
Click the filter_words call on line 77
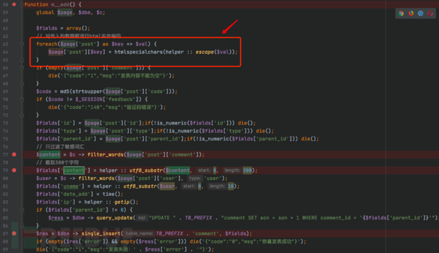(x=105, y=154)
